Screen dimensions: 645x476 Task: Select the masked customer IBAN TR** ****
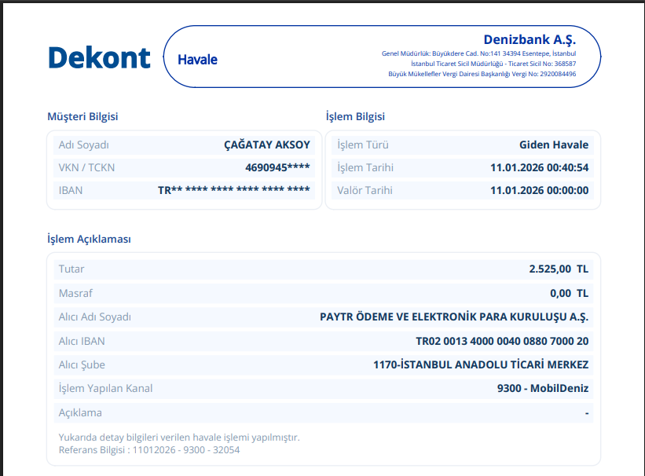[x=234, y=190]
